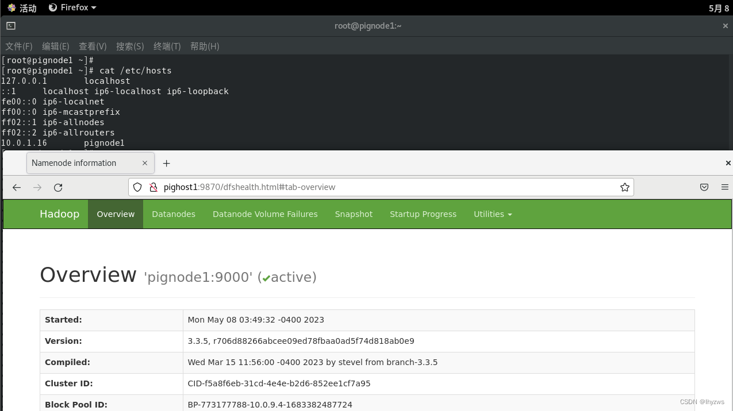Click the browser forward arrow
Screen dimensions: 733x411
click(37, 187)
